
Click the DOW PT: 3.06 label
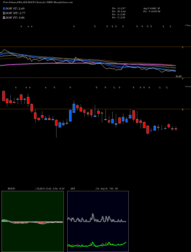(15, 18)
